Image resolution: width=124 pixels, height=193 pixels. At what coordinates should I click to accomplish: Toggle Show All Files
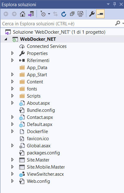(80, 14)
